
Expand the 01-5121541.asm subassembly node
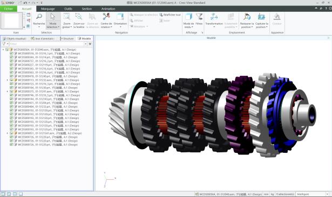(x=8, y=133)
